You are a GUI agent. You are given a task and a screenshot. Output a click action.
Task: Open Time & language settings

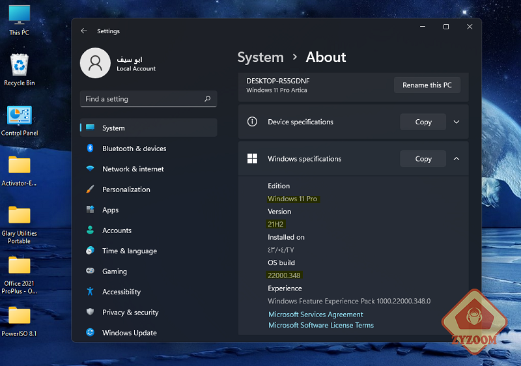coord(148,251)
